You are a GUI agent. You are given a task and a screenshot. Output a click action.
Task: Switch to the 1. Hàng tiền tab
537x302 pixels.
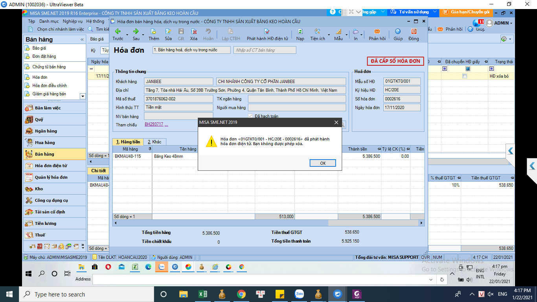[127, 142]
